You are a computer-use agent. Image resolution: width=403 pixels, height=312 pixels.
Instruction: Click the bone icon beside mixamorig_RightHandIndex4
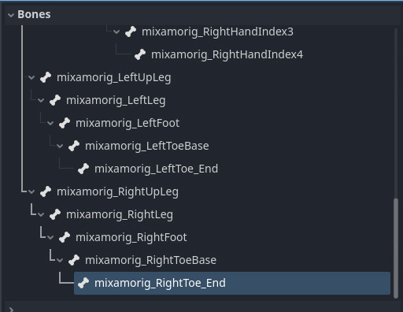[140, 54]
